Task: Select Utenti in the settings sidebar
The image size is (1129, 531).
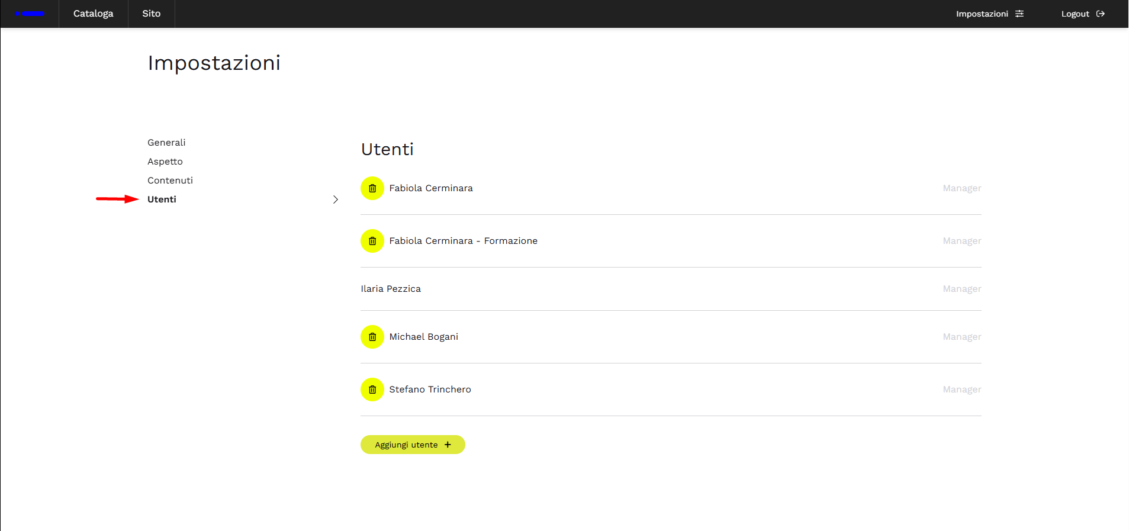Action: [162, 199]
